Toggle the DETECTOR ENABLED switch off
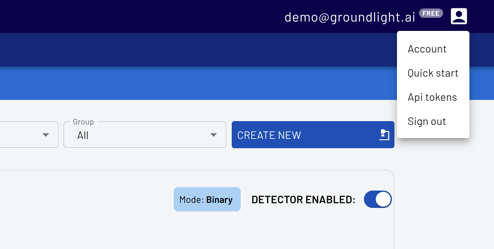This screenshot has height=249, width=494. click(378, 199)
